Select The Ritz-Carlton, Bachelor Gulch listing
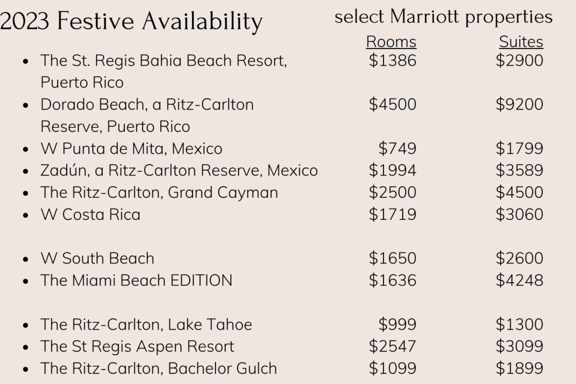 point(158,368)
